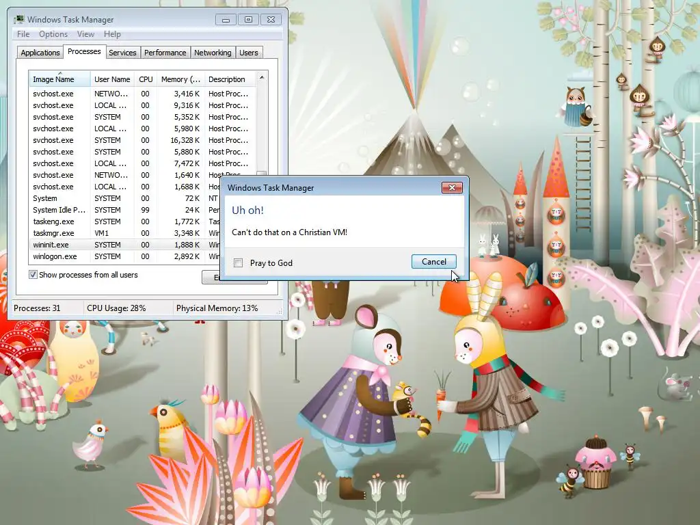
Task: Select svchost.exe using 5,352 K memory
Action: coord(143,117)
